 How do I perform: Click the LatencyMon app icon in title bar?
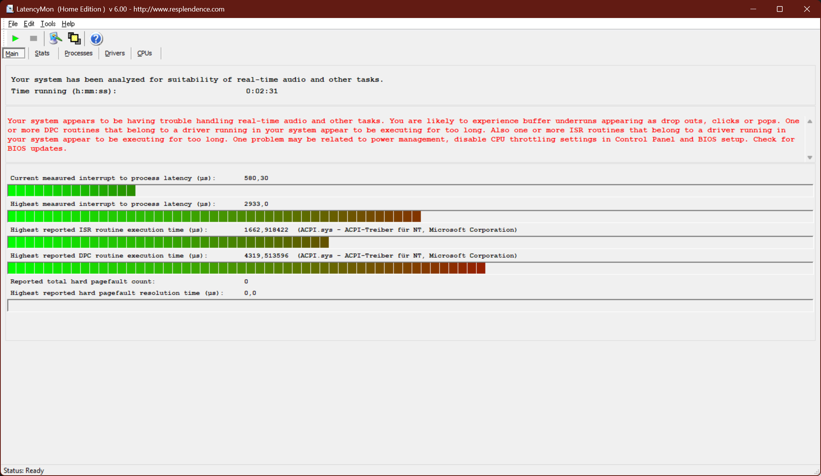coord(9,9)
